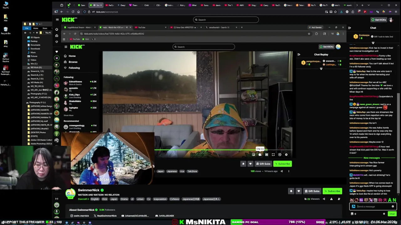Toggle follow heart for SwimmerNick channel

[299, 191]
